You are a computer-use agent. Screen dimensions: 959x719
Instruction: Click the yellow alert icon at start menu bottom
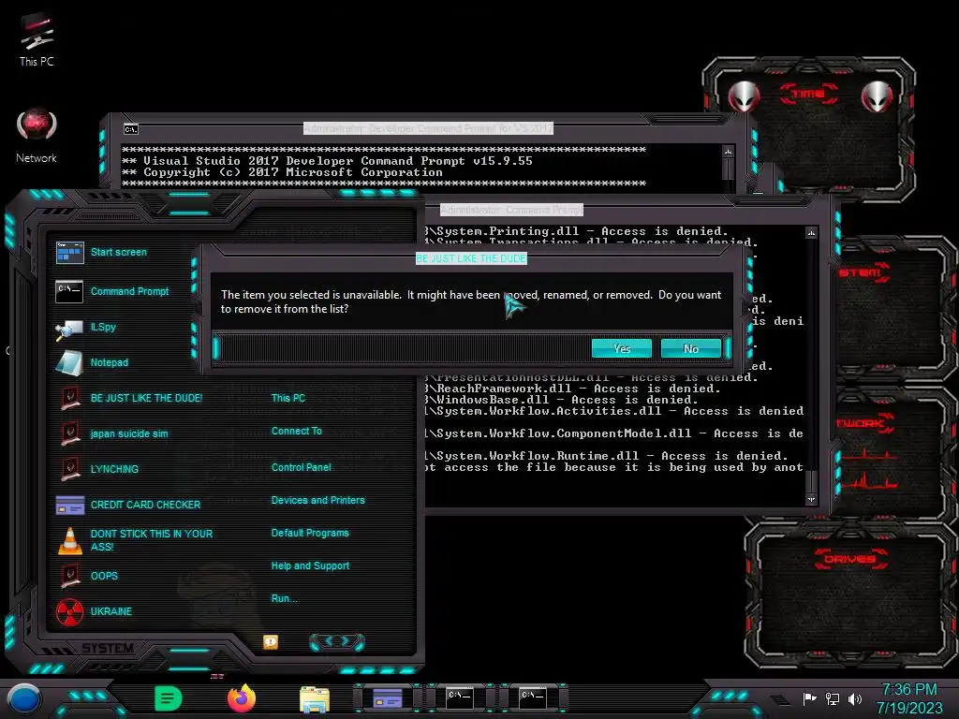pyautogui.click(x=271, y=641)
